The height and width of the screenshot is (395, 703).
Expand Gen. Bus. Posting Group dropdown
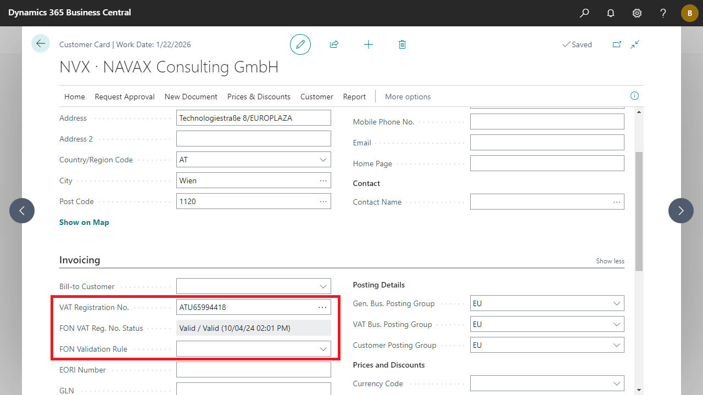pyautogui.click(x=616, y=303)
